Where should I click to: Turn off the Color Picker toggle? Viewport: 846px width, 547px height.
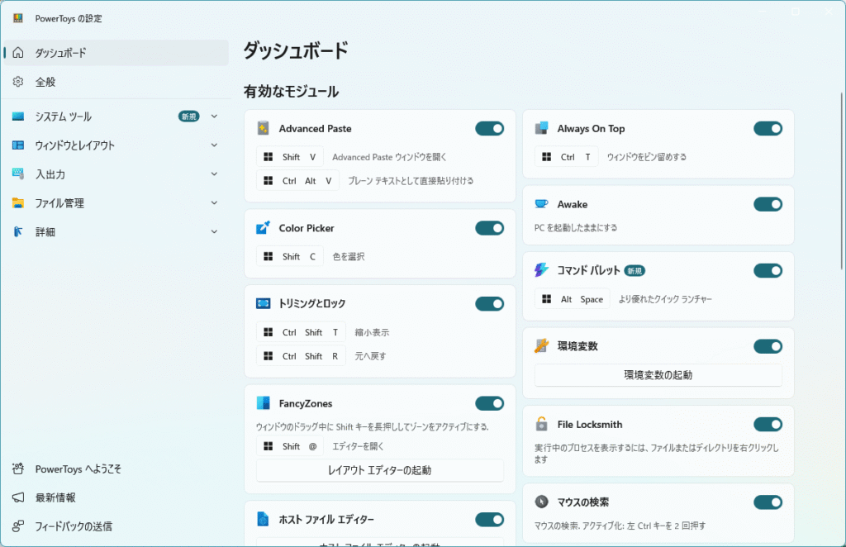coord(489,228)
